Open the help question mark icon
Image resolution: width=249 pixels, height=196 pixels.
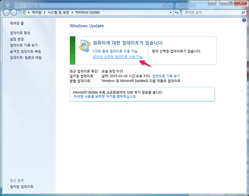244,20
